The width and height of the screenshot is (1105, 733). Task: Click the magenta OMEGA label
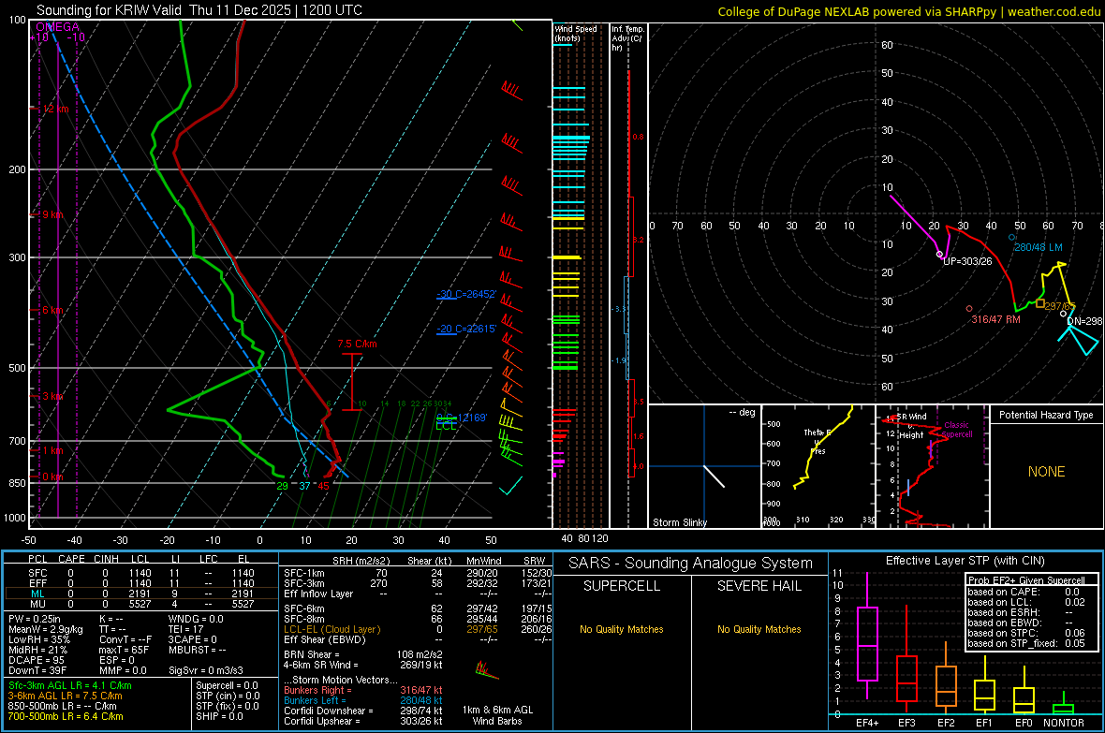click(58, 27)
